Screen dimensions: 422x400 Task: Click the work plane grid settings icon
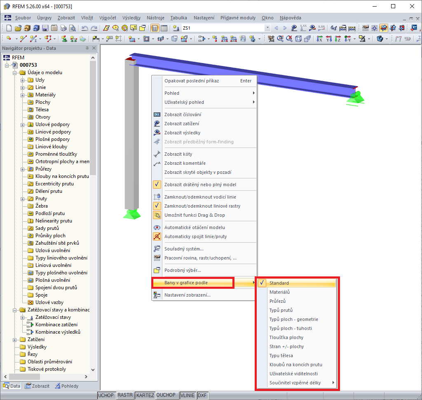coord(366,28)
